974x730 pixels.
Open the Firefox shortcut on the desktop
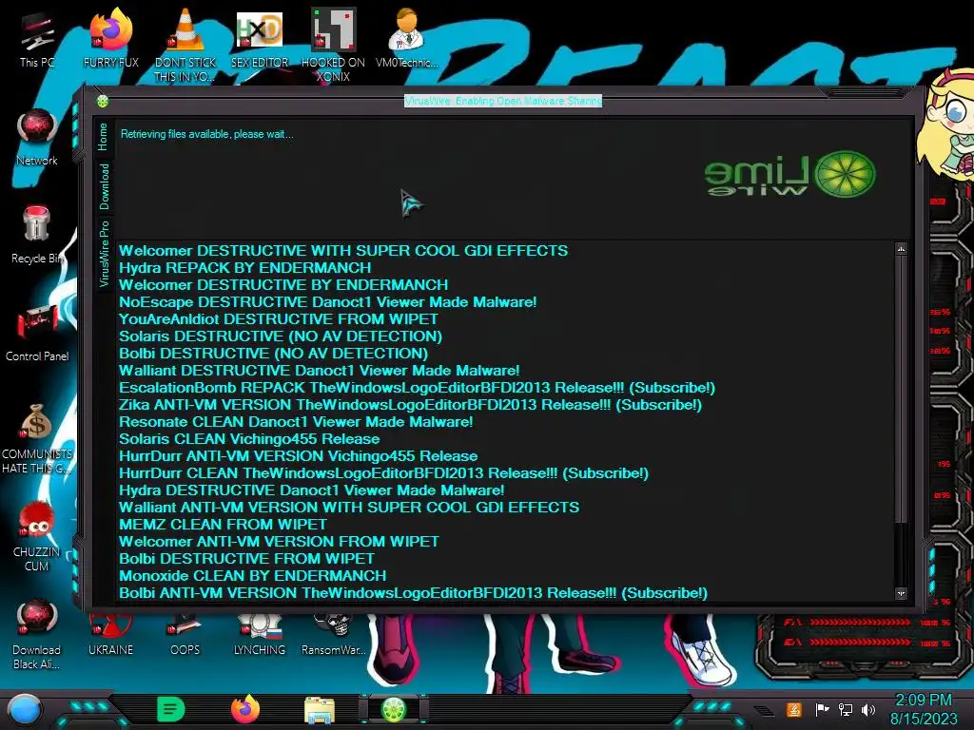pos(110,38)
